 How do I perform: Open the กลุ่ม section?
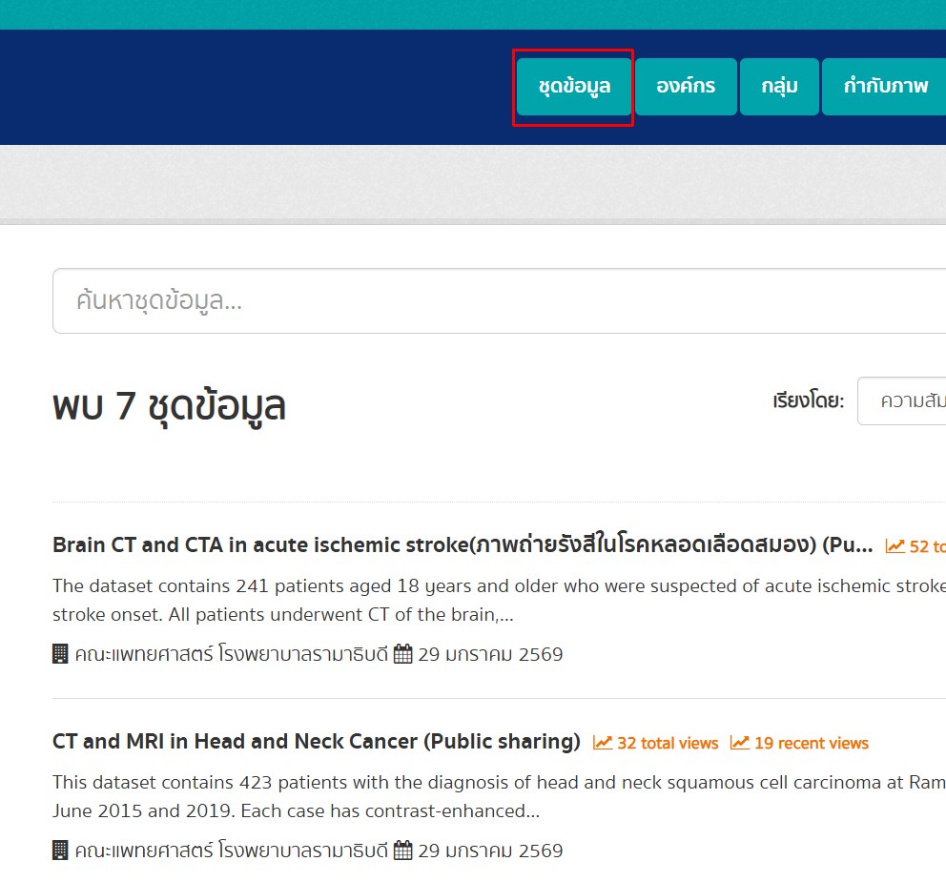pyautogui.click(x=779, y=86)
